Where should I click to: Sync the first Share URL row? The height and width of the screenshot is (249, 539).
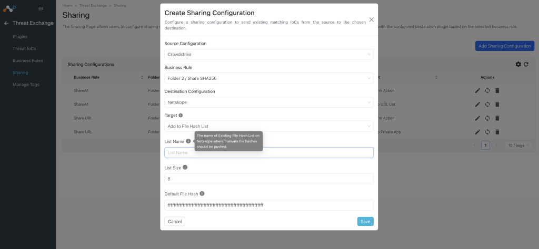[487, 118]
